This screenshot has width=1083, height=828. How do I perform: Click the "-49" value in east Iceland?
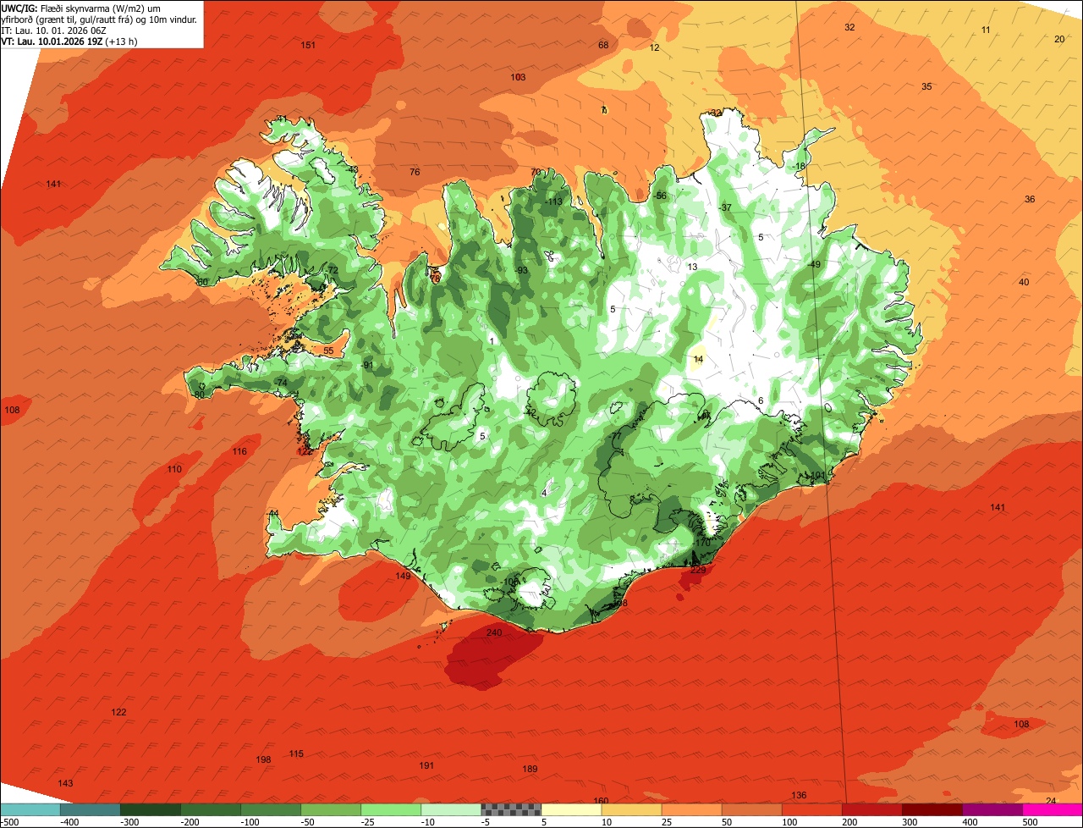pos(814,264)
